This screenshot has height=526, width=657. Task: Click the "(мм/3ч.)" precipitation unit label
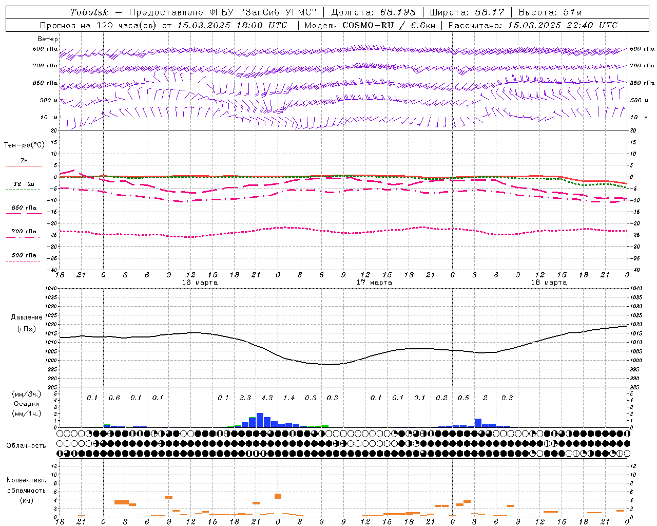(27, 394)
